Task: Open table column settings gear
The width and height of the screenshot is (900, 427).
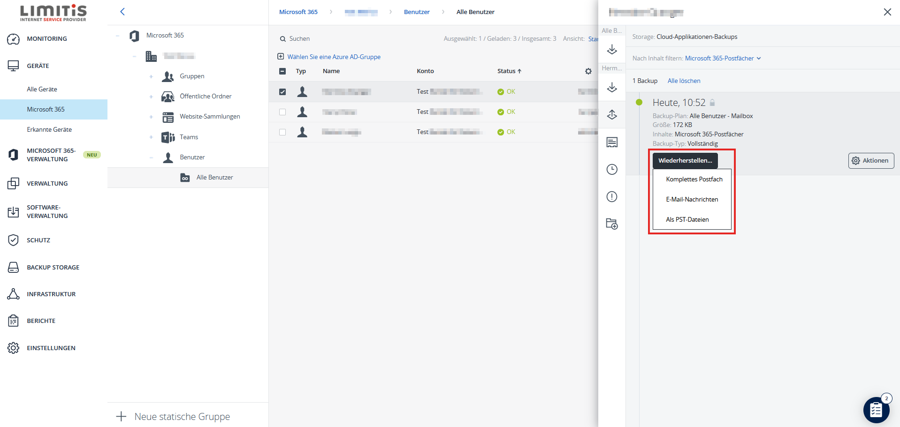Action: [x=588, y=71]
